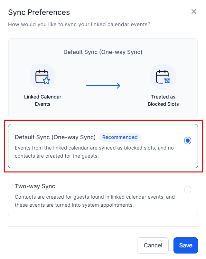Click the one-way sync arrow graphic
This screenshot has width=206, height=259.
103,86
